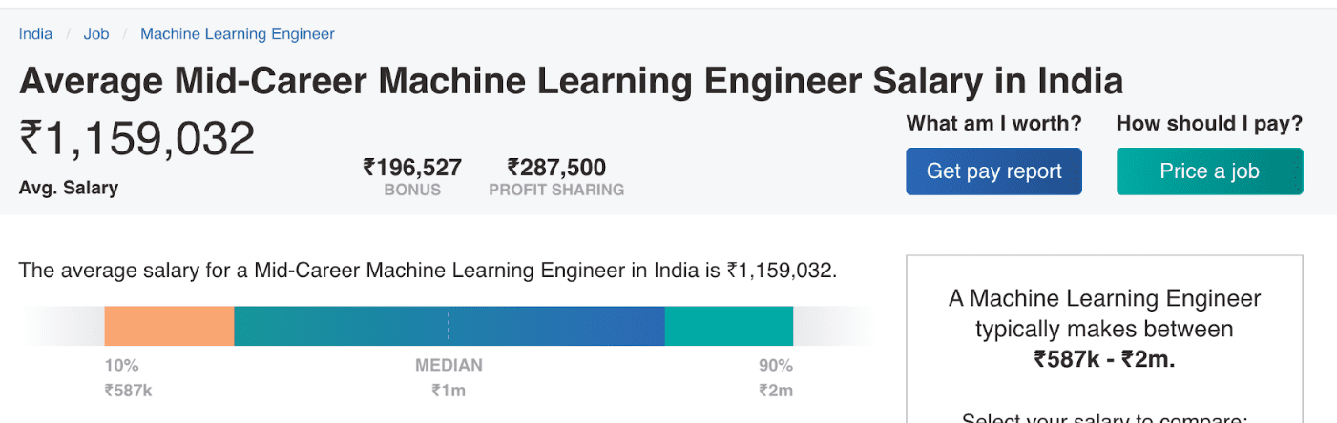Go to Machine Learning Engineer breadcrumb
Image resolution: width=1337 pixels, height=423 pixels.
238,34
